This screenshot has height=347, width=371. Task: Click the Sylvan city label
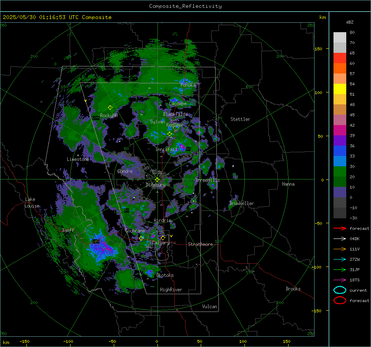(x=157, y=122)
